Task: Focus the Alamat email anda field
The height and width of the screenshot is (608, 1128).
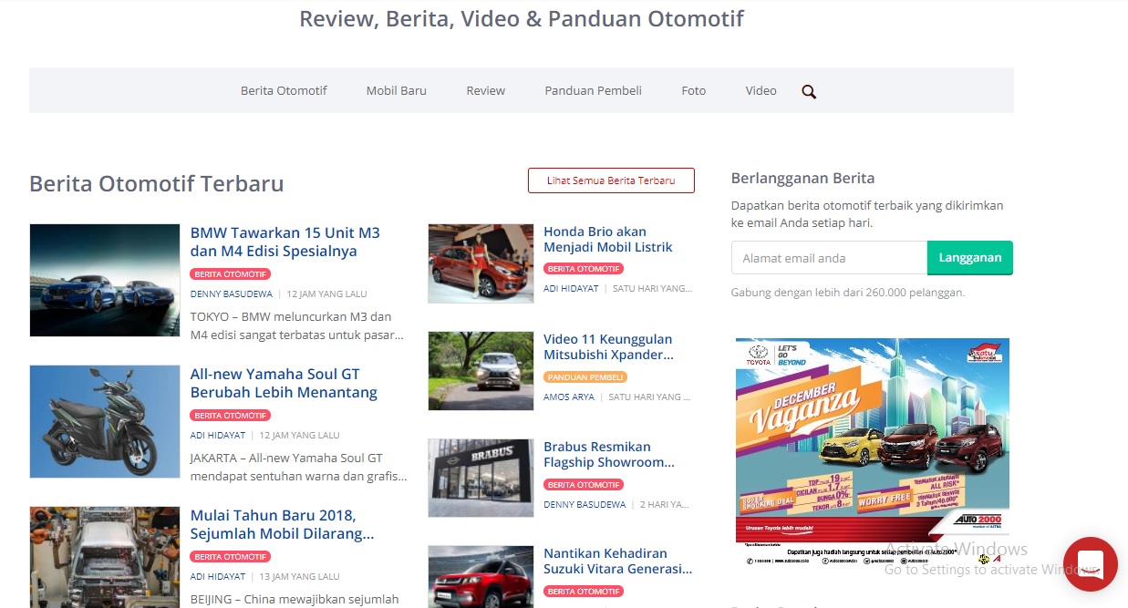Action: tap(829, 258)
